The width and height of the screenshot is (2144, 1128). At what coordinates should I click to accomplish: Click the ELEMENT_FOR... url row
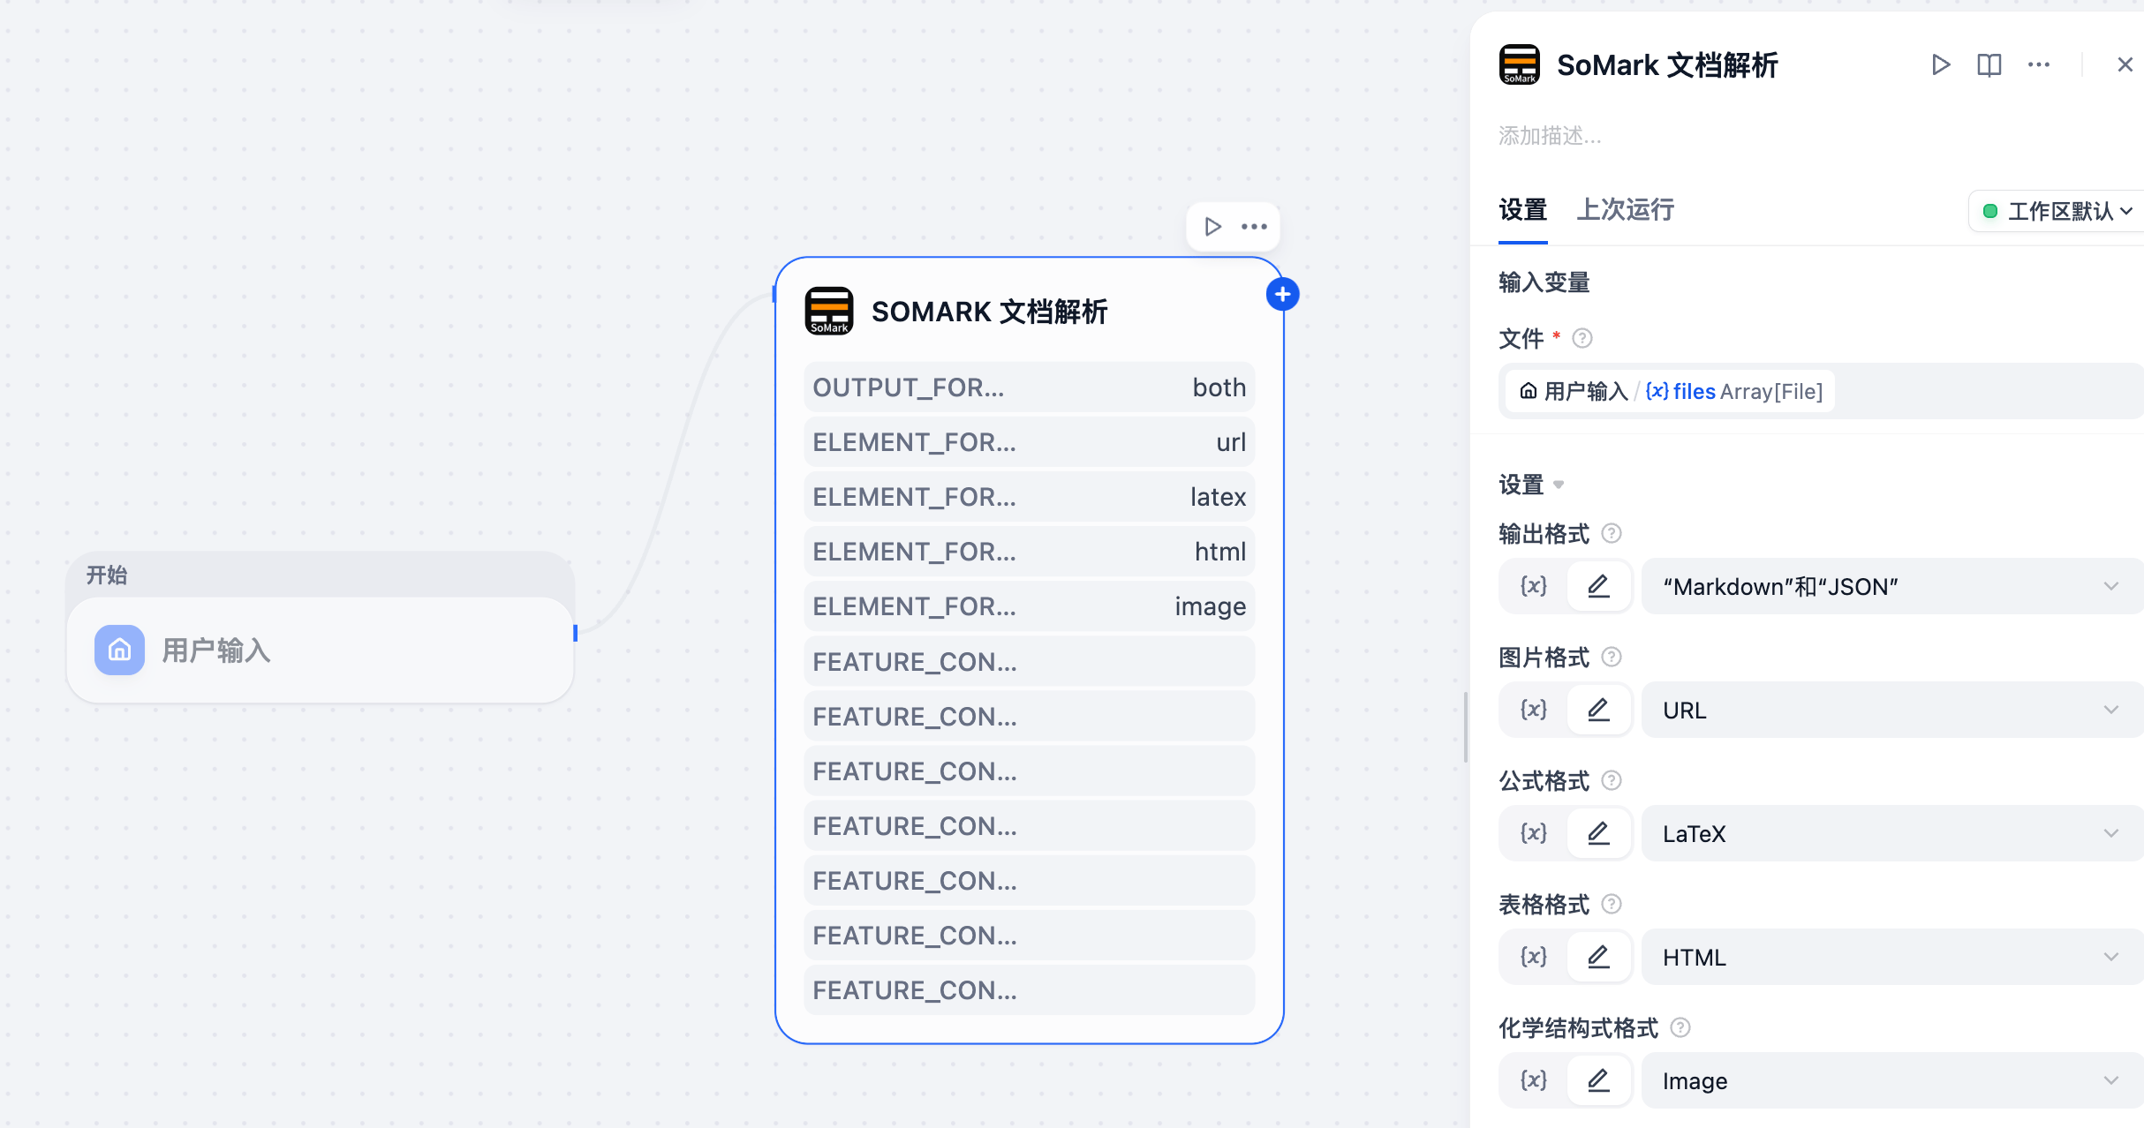coord(1029,442)
